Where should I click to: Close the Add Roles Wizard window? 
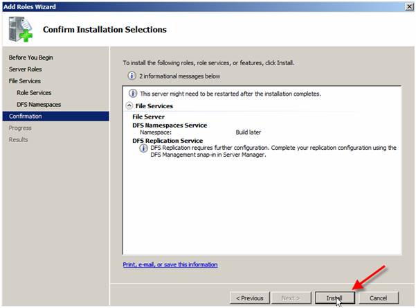pyautogui.click(x=409, y=6)
